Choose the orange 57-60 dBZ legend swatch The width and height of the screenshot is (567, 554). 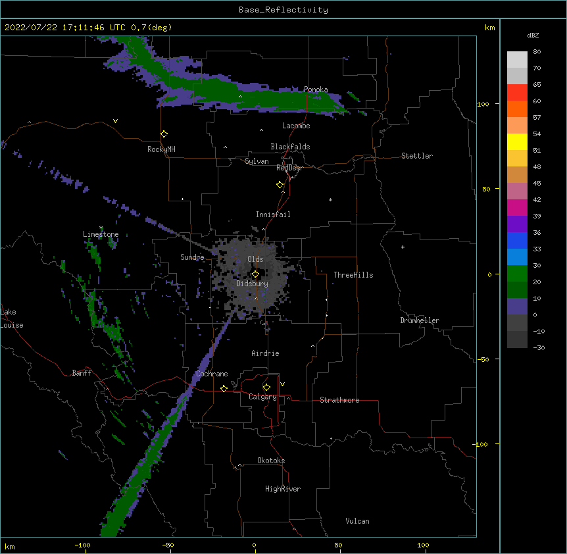coord(517,109)
